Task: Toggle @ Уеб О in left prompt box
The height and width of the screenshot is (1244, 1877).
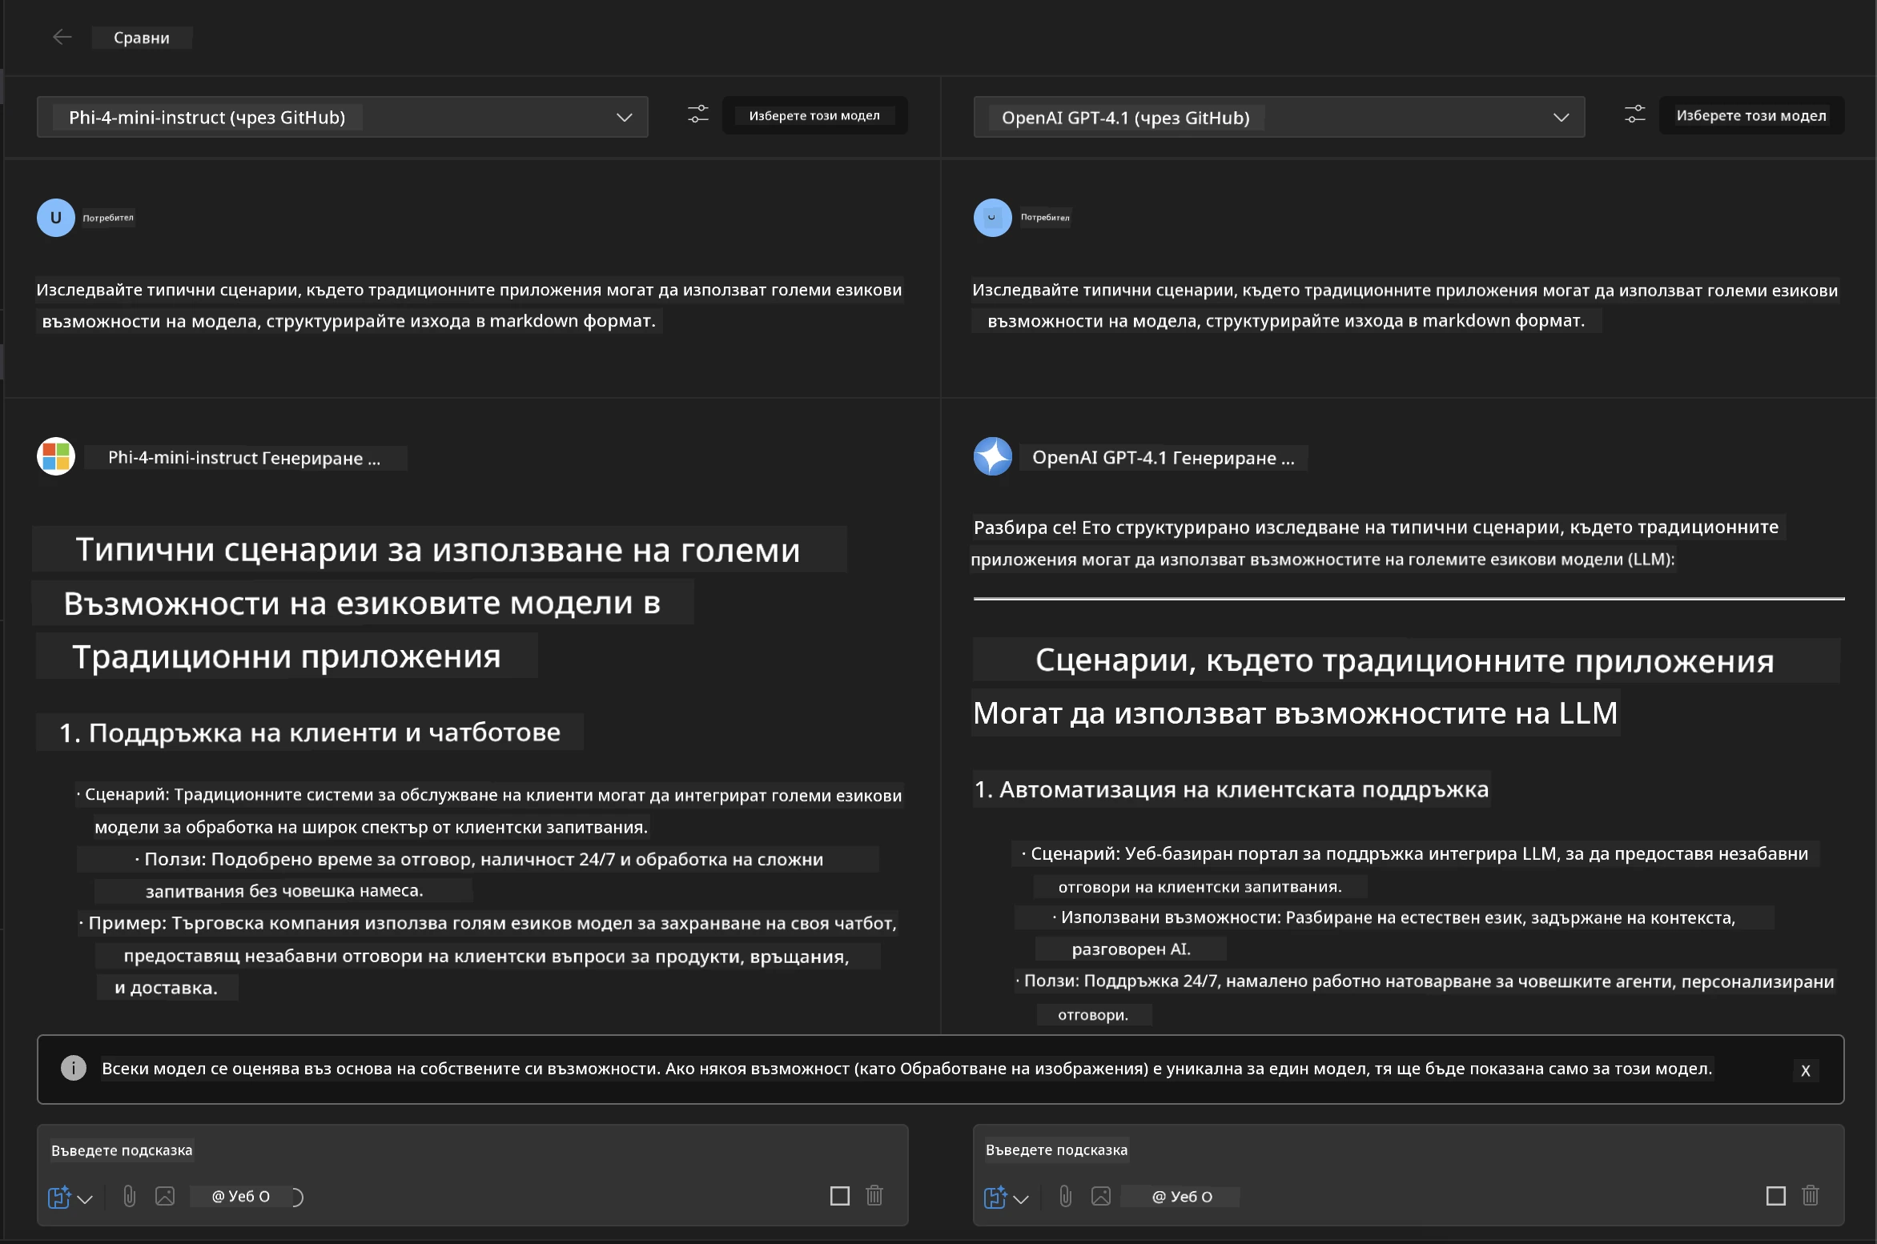Action: (x=248, y=1197)
